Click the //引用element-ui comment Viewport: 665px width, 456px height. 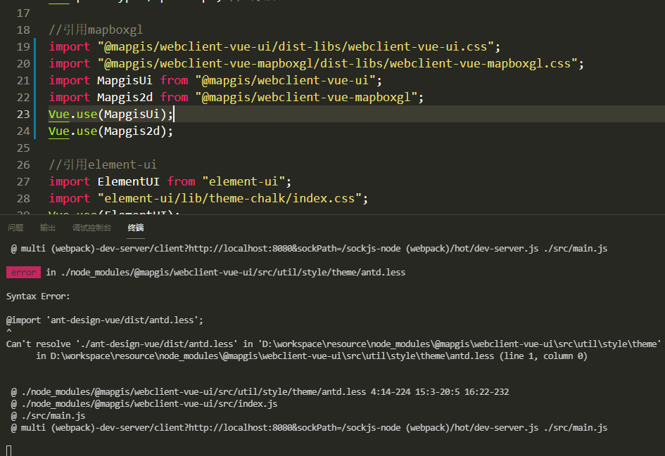[103, 164]
